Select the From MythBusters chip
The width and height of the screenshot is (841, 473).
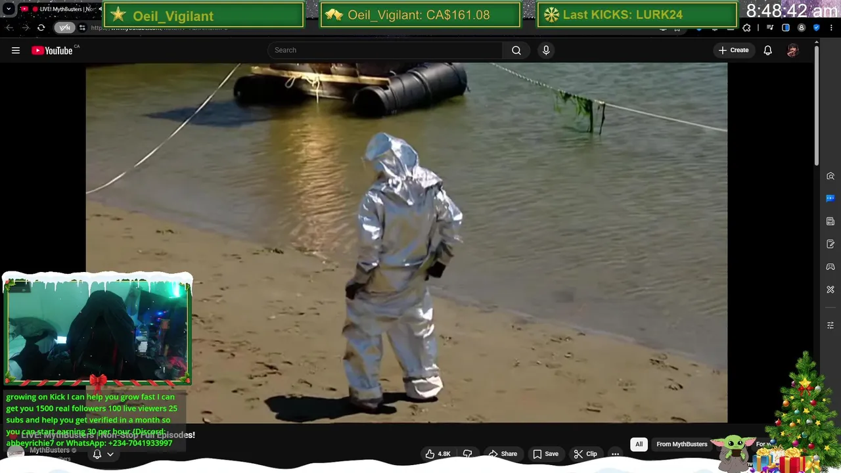[x=682, y=444]
